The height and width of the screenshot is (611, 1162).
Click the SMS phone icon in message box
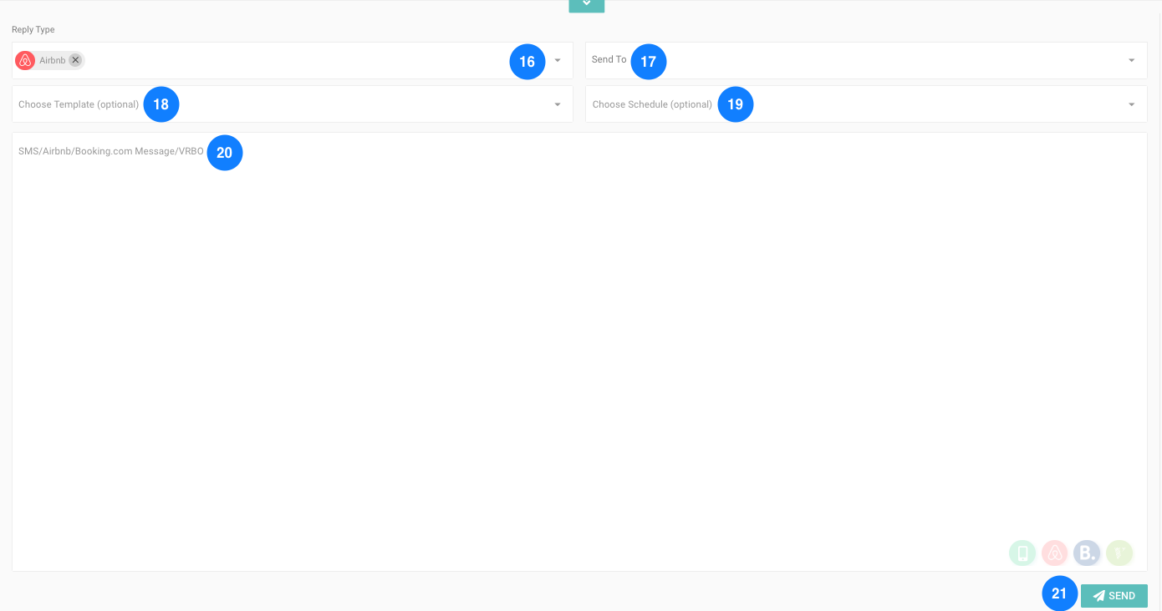[1022, 553]
